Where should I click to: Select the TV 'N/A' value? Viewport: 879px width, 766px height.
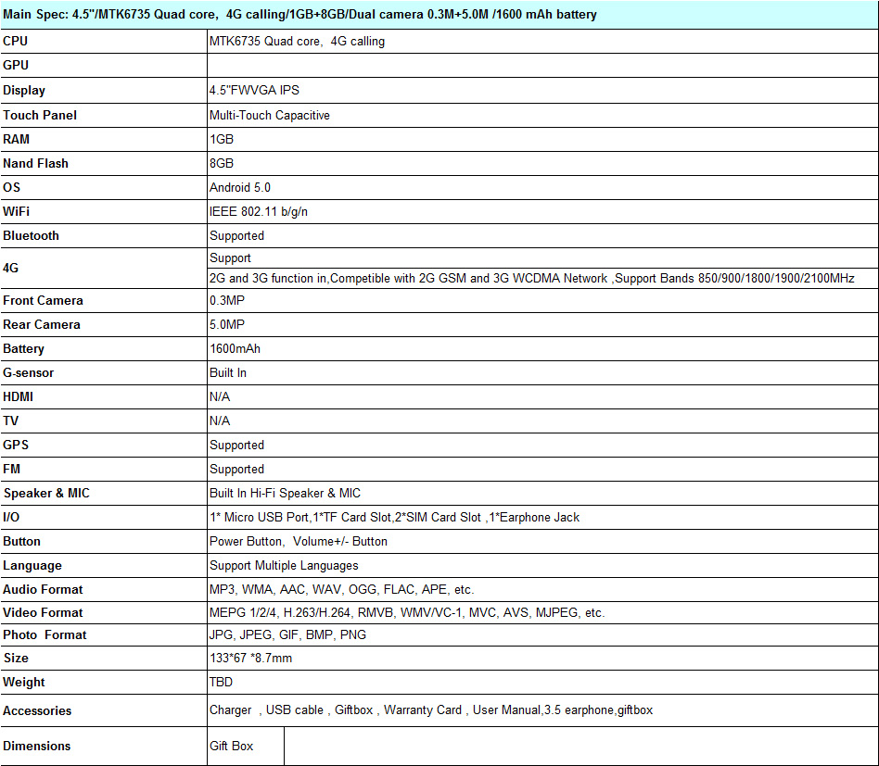click(542, 421)
